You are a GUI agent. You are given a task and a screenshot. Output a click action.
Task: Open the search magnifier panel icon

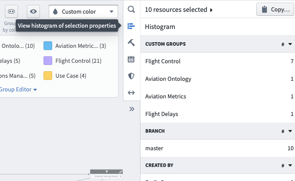(x=131, y=9)
